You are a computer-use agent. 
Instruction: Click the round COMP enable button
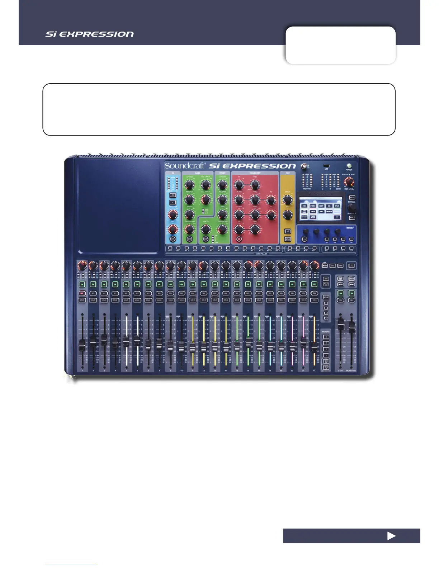coord(206,238)
